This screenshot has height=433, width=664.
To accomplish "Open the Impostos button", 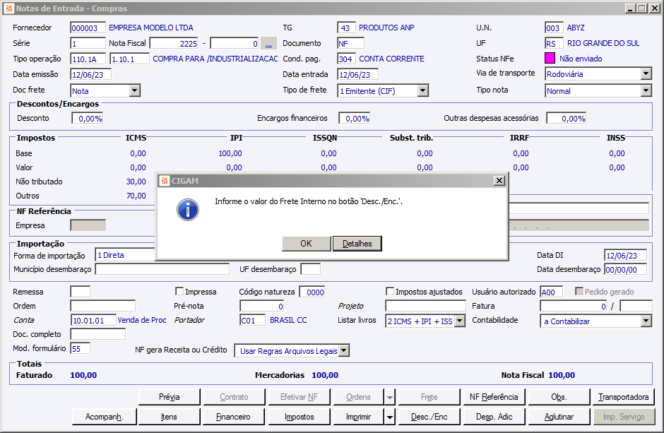I will coord(300,417).
